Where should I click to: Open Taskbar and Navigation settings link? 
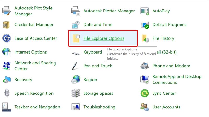37,107
